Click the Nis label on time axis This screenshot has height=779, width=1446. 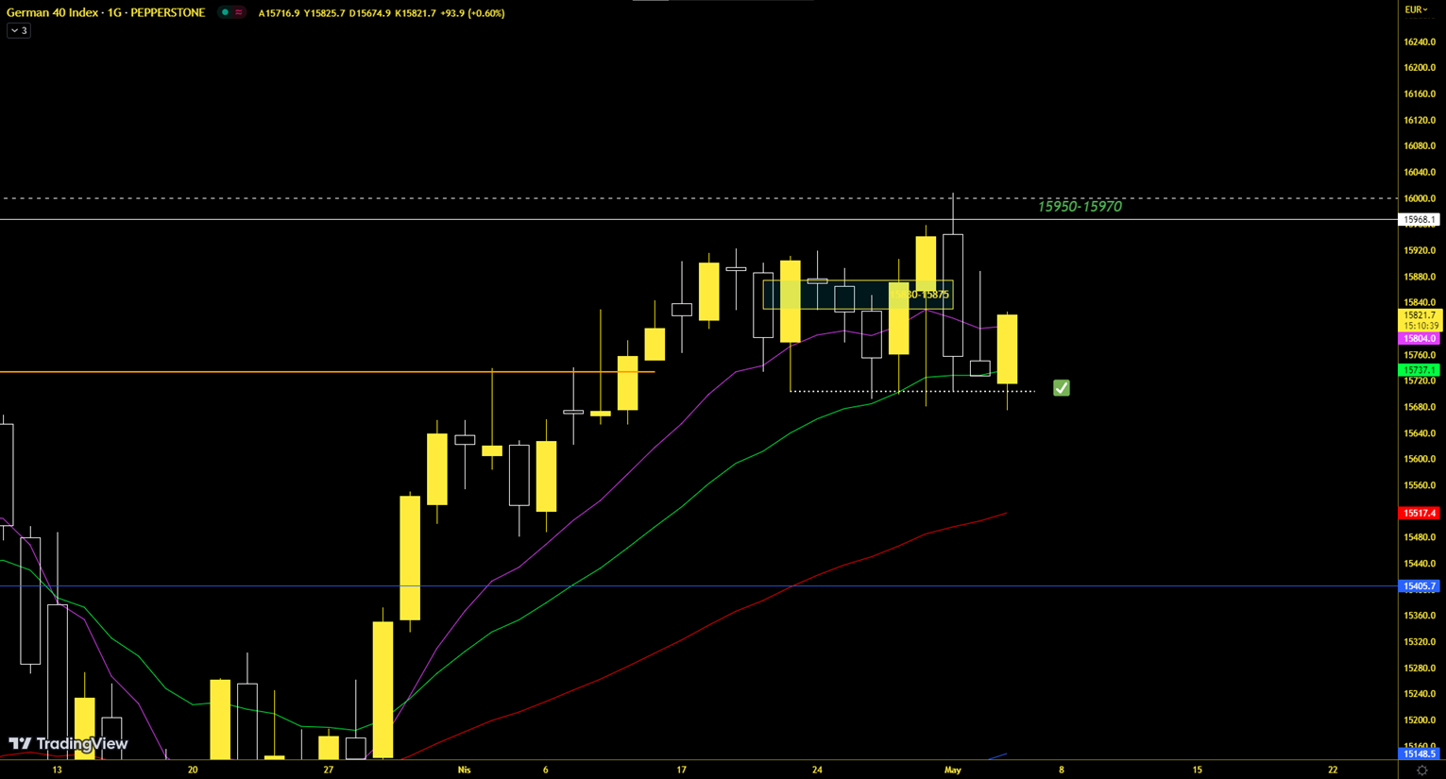click(464, 771)
